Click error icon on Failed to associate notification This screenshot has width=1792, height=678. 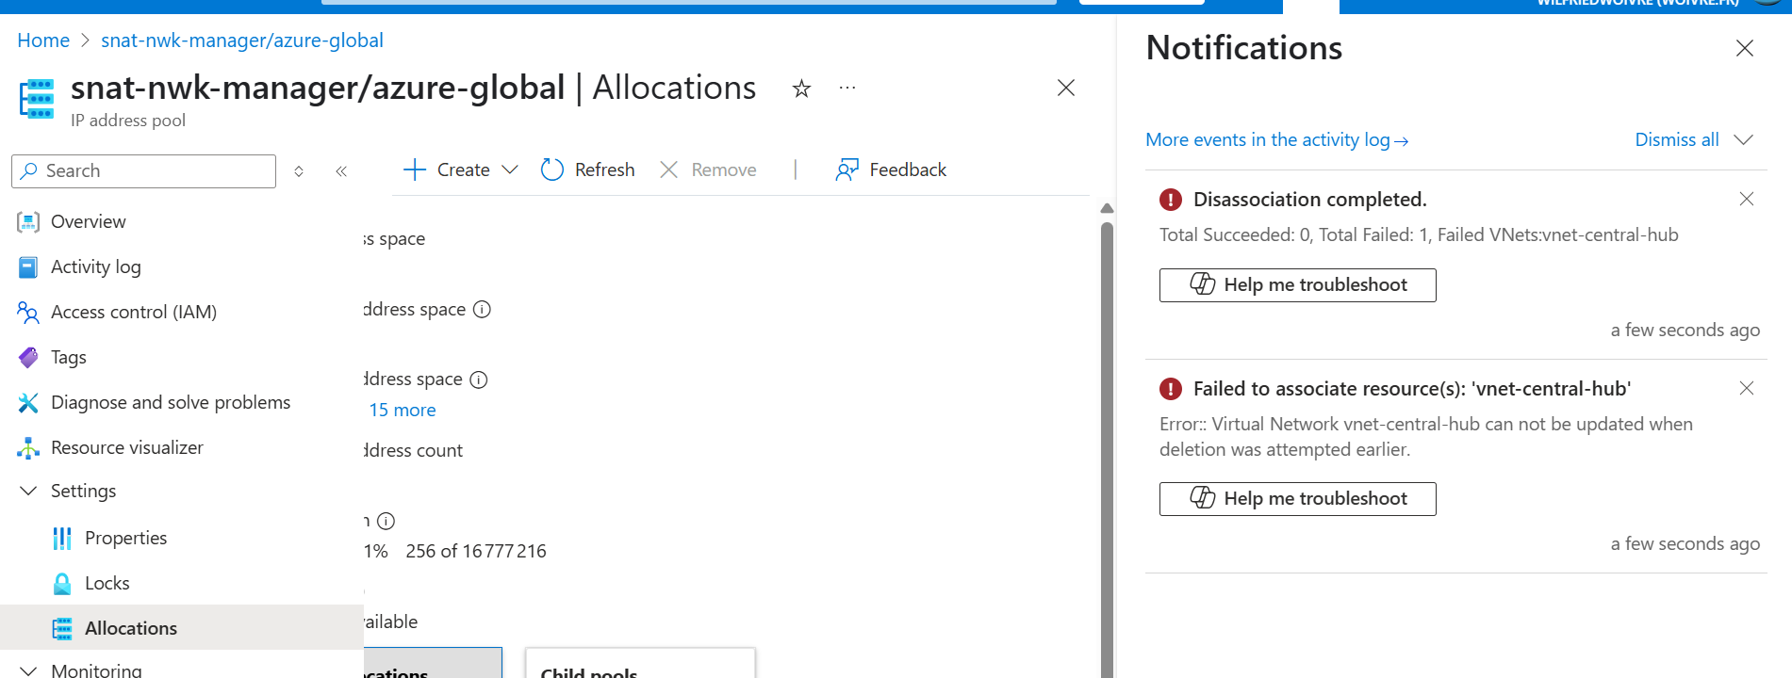1171,389
